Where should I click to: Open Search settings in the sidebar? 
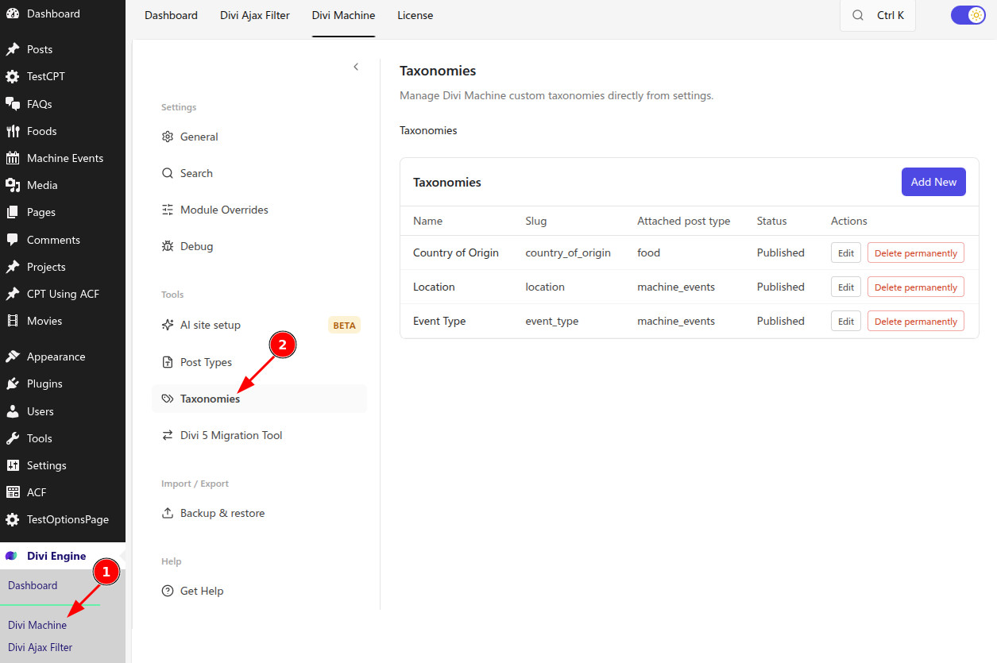click(259, 173)
